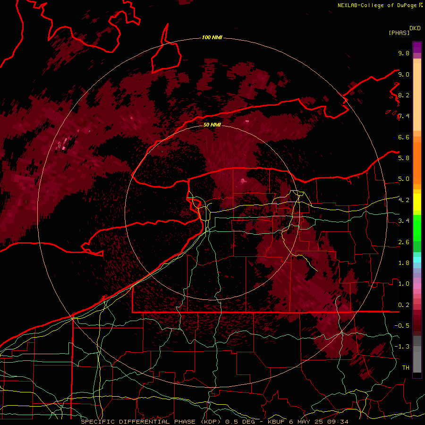
Task: Click the NEXLAB-College of DuPage credit text
Action: [378, 5]
